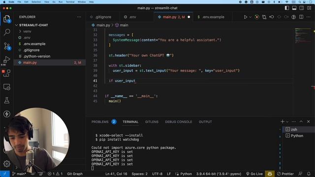Open Source Control view in activity bar
The width and height of the screenshot is (315, 177).
tap(6, 46)
